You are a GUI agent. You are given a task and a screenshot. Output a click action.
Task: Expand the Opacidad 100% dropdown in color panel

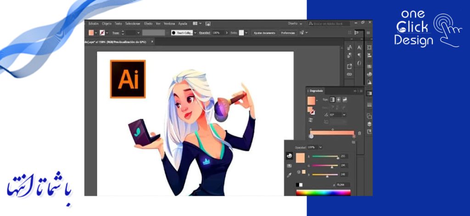point(320,147)
